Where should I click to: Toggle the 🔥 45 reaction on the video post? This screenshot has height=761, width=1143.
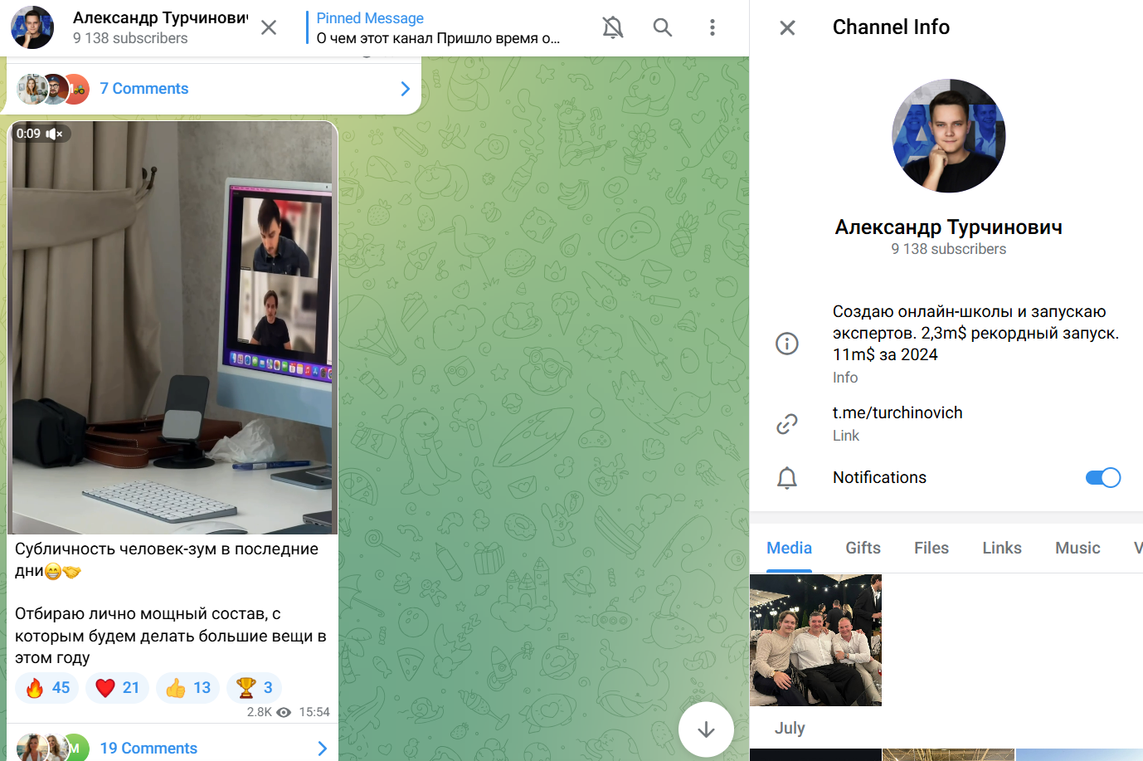click(x=46, y=687)
